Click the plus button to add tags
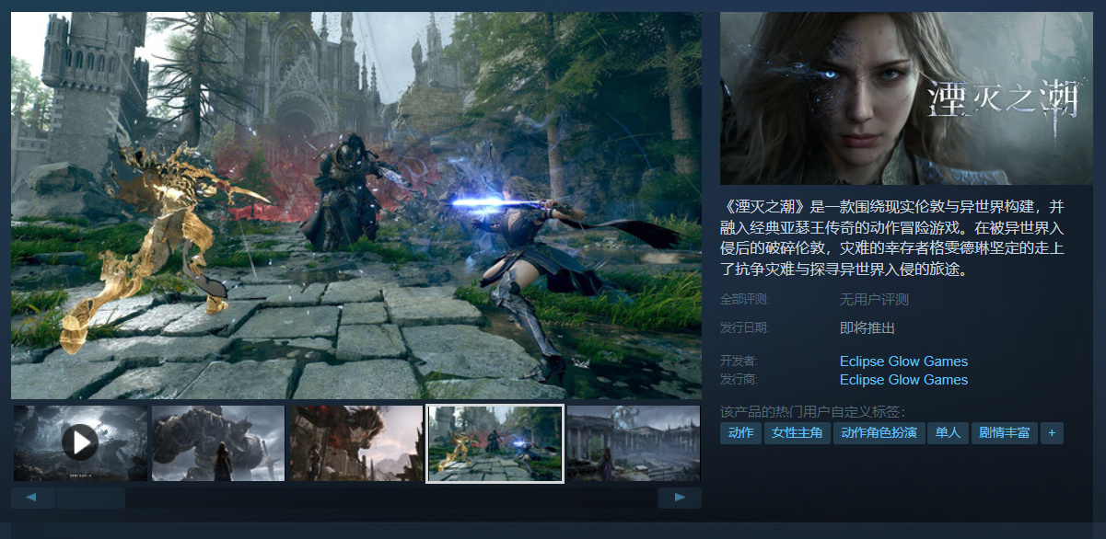 point(1052,433)
